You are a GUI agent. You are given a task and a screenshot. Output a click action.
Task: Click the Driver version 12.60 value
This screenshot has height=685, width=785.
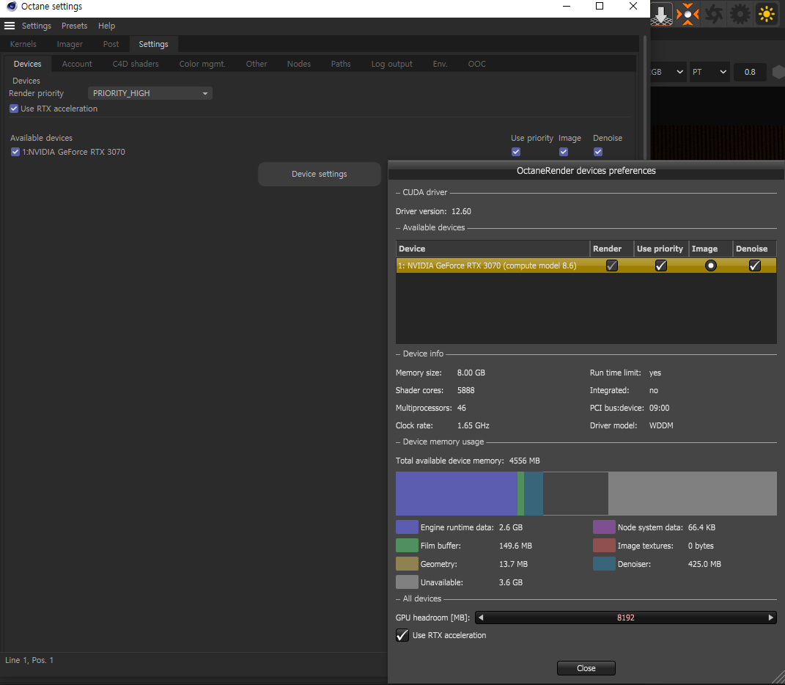pyautogui.click(x=461, y=211)
